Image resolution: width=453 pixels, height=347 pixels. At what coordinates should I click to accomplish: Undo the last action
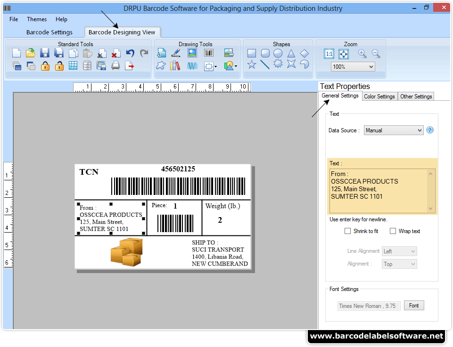[x=130, y=53]
